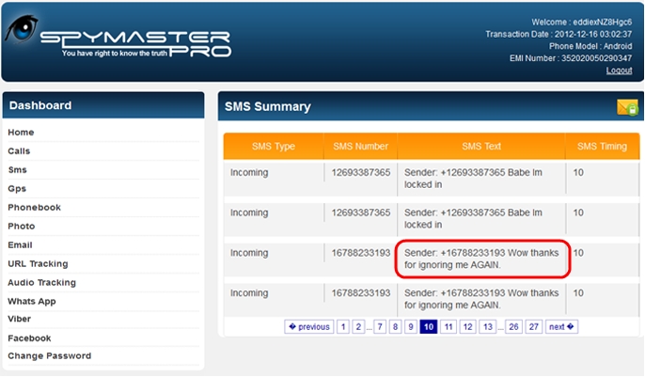The width and height of the screenshot is (645, 377).
Task: Click the SMS Timing column header
Action: coord(602,147)
